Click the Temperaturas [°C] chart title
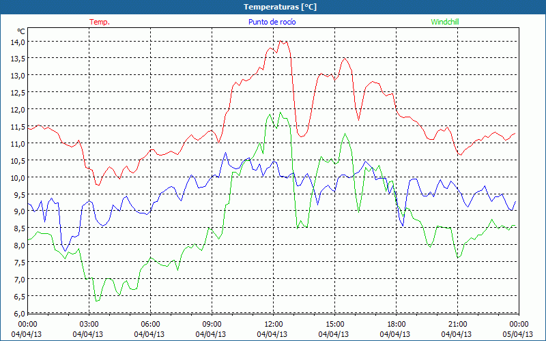 coord(281,7)
